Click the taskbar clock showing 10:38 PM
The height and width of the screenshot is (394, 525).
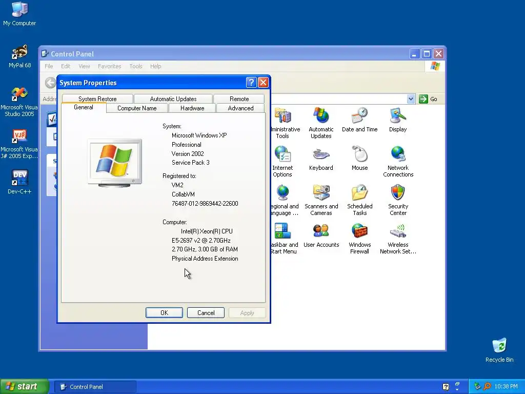coord(506,387)
